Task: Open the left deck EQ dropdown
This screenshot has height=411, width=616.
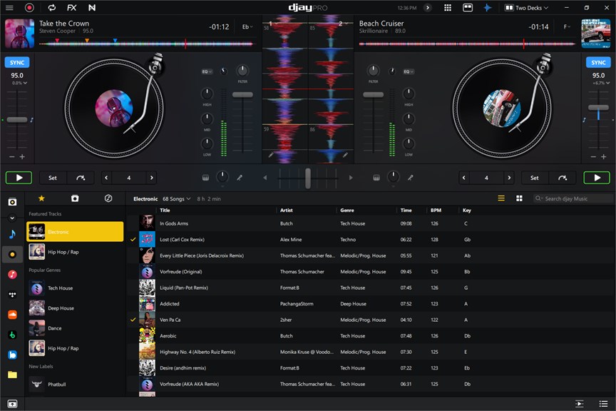Action: [x=207, y=71]
